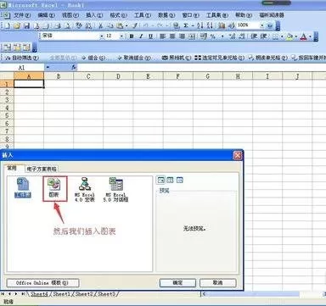
Task: Select the MS Excel 4.0 宏表 icon
Action: [x=84, y=189]
